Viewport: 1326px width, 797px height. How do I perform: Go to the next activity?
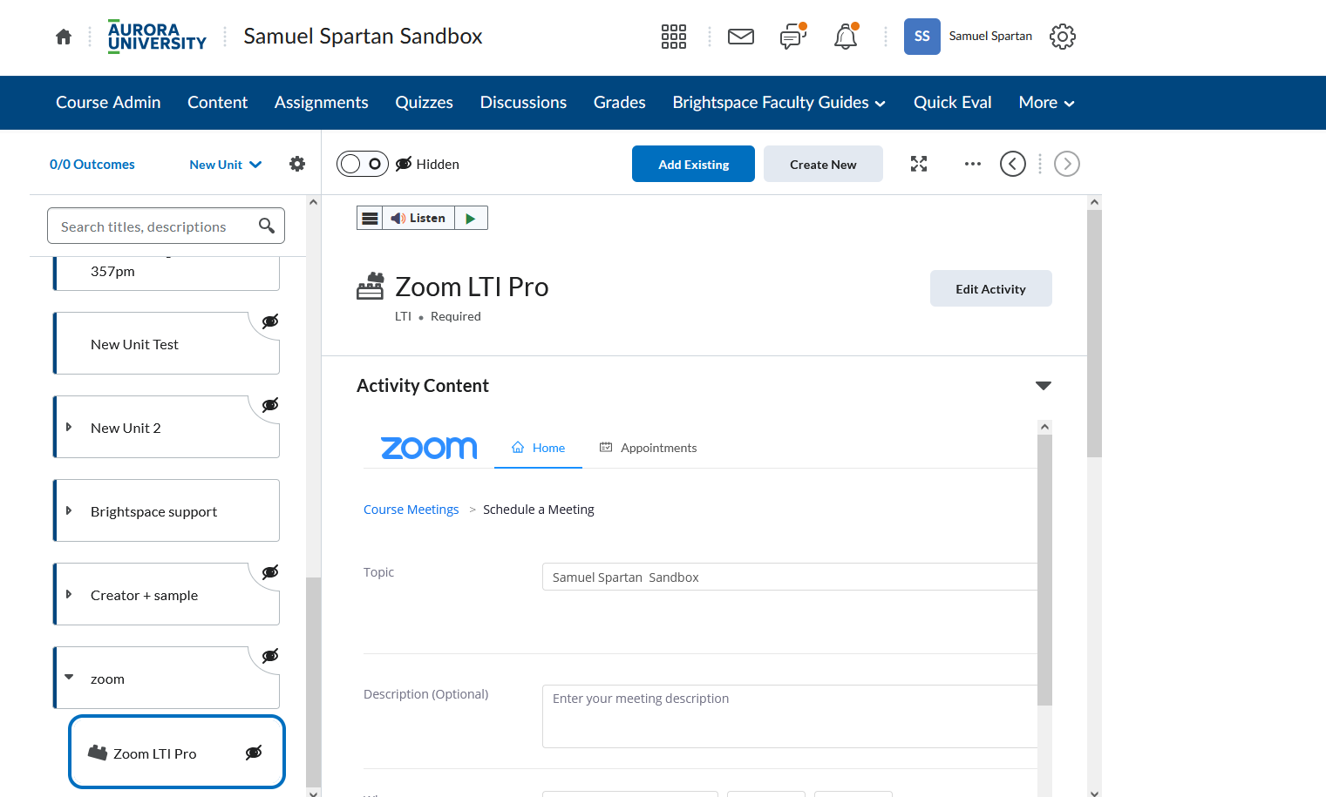(1067, 164)
